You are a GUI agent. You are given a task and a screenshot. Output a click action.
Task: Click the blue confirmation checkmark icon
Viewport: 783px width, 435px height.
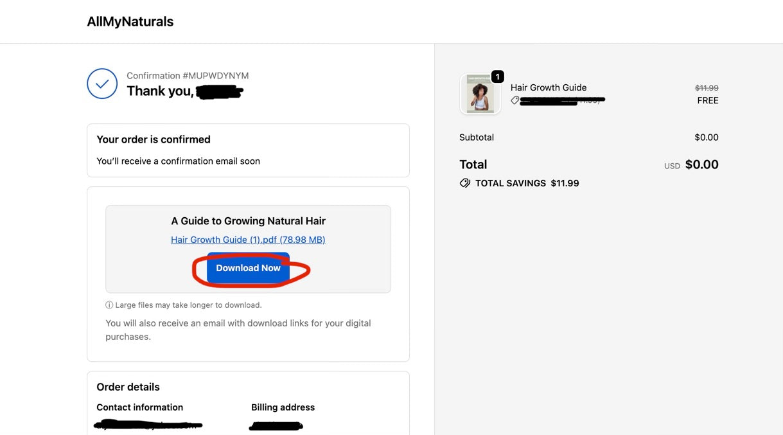pos(102,84)
